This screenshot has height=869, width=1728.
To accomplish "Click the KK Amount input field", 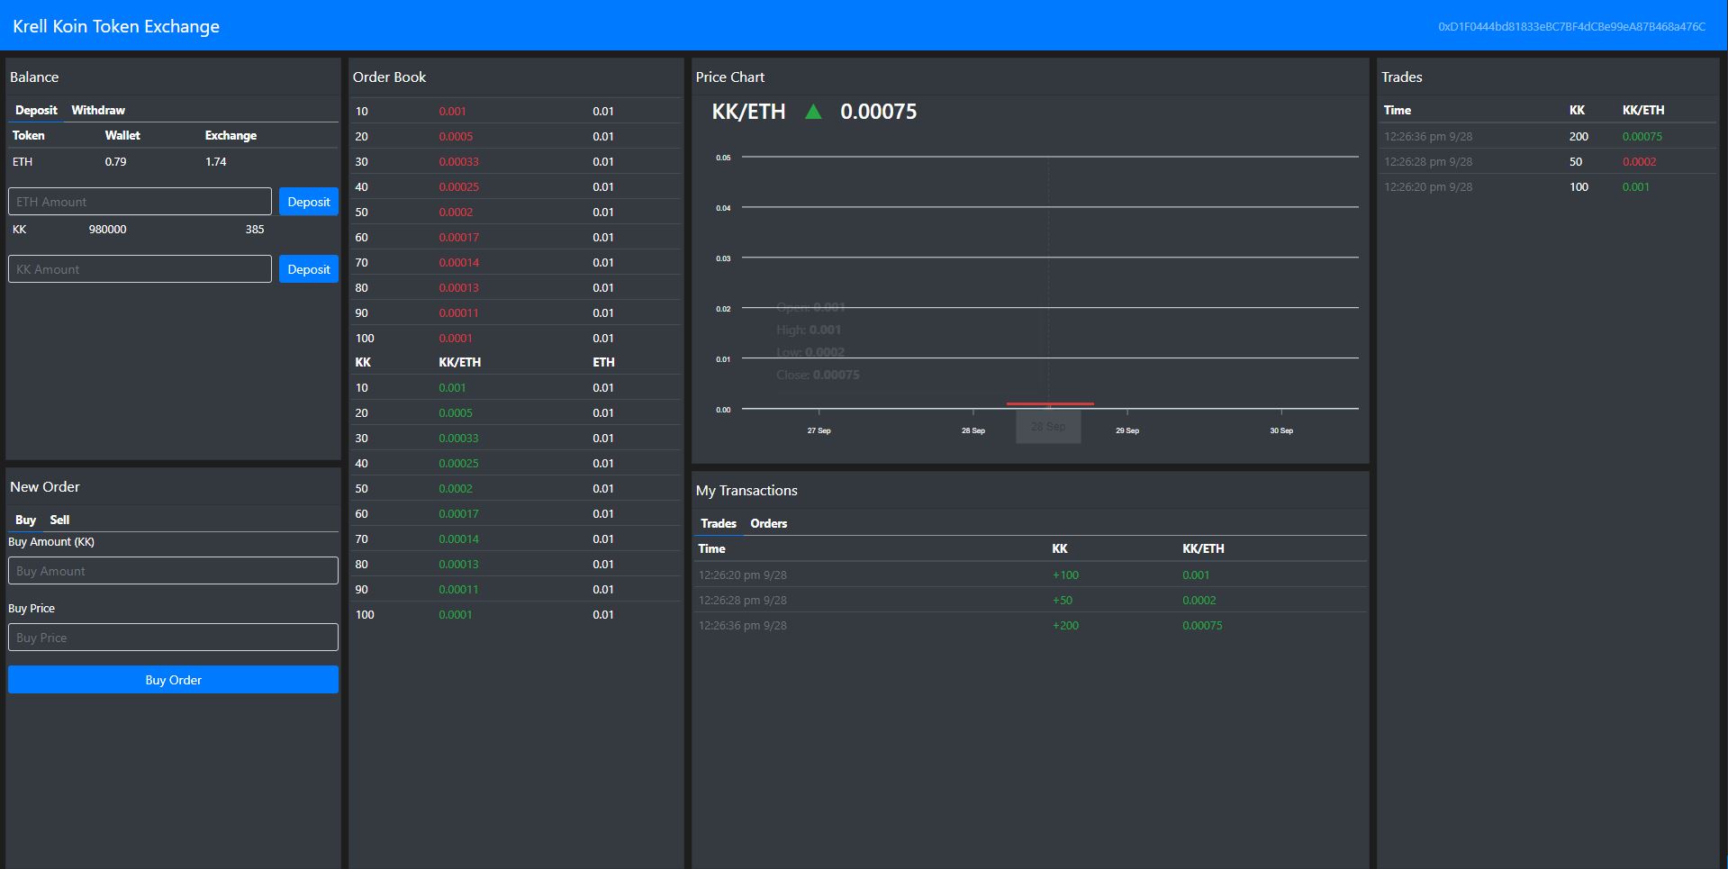I will click(x=140, y=269).
